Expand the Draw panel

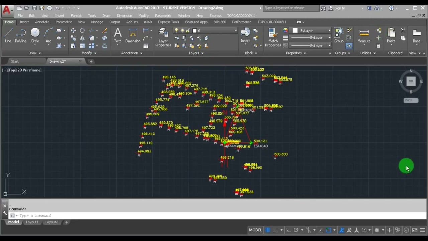(35, 53)
